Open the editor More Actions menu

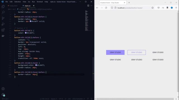click(x=91, y=6)
